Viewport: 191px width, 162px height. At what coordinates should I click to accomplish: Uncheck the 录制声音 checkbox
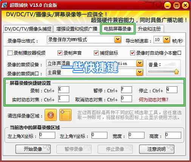pyautogui.click(x=60, y=53)
